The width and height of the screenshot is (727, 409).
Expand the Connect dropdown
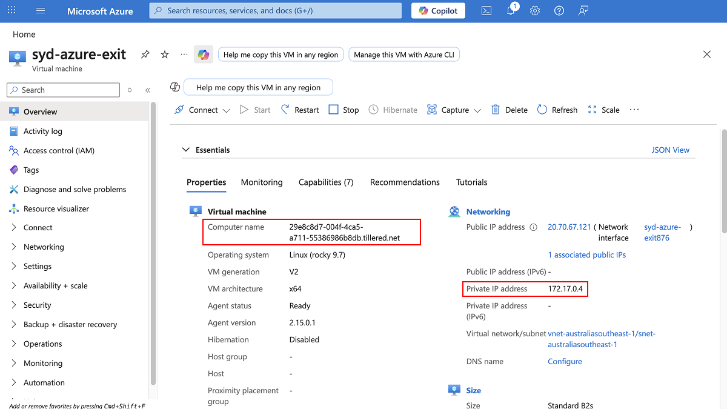(227, 110)
